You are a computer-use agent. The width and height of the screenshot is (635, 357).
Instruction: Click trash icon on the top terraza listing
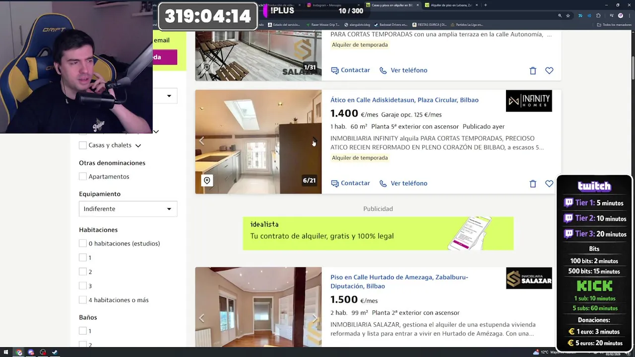533,70
